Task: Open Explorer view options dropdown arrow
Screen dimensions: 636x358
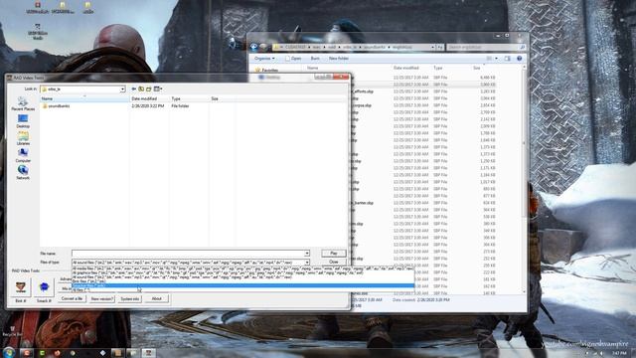Action: [x=496, y=59]
